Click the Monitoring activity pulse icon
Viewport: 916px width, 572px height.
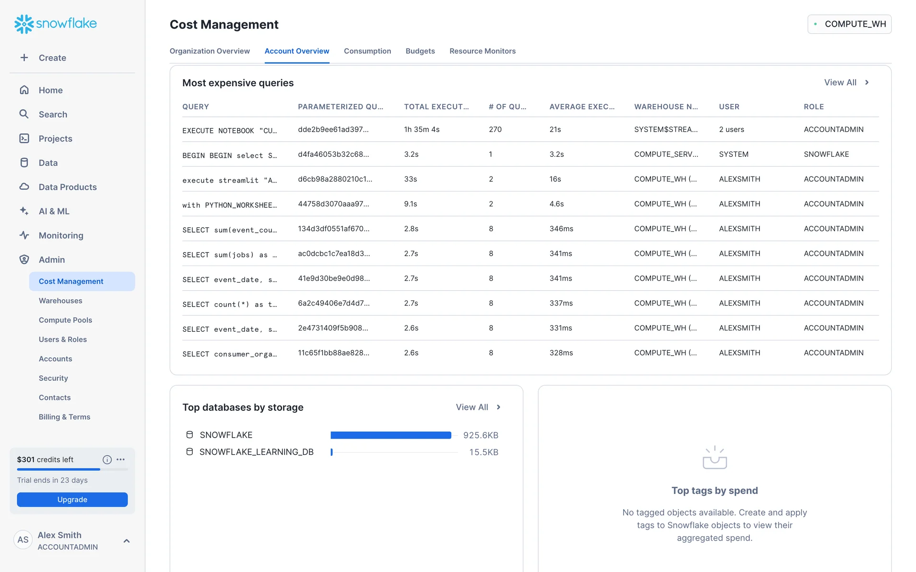click(24, 235)
